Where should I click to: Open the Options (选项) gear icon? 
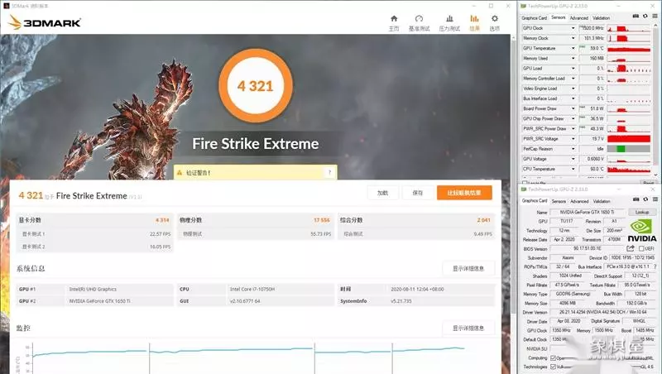(x=494, y=21)
